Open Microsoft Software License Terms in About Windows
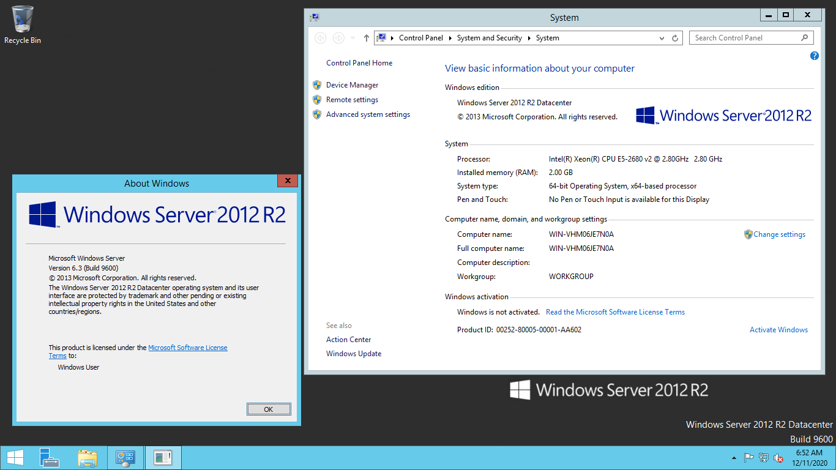This screenshot has height=470, width=836. (187, 348)
